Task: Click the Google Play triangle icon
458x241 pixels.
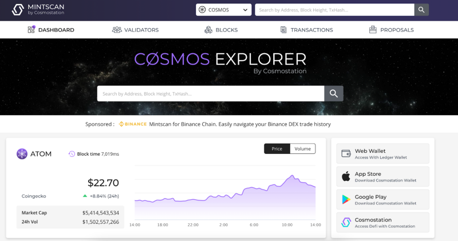Action: (346, 199)
